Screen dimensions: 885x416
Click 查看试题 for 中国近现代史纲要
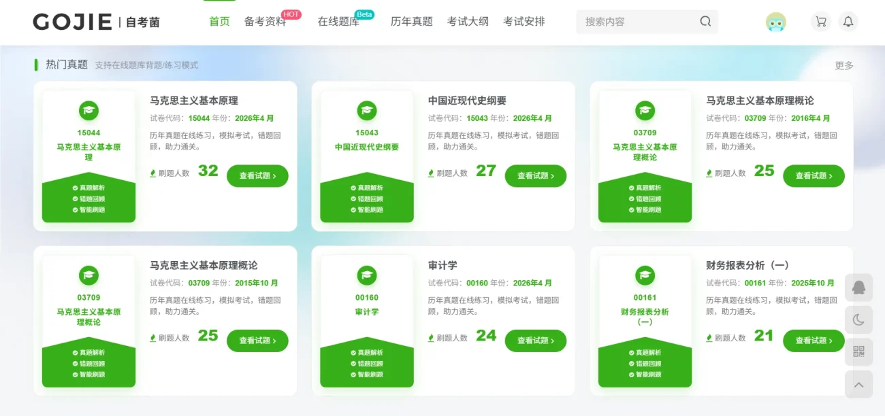pos(535,176)
